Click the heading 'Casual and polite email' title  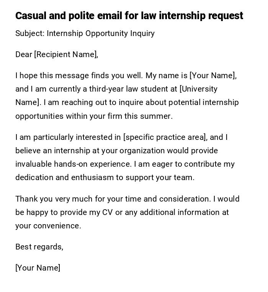point(129,16)
